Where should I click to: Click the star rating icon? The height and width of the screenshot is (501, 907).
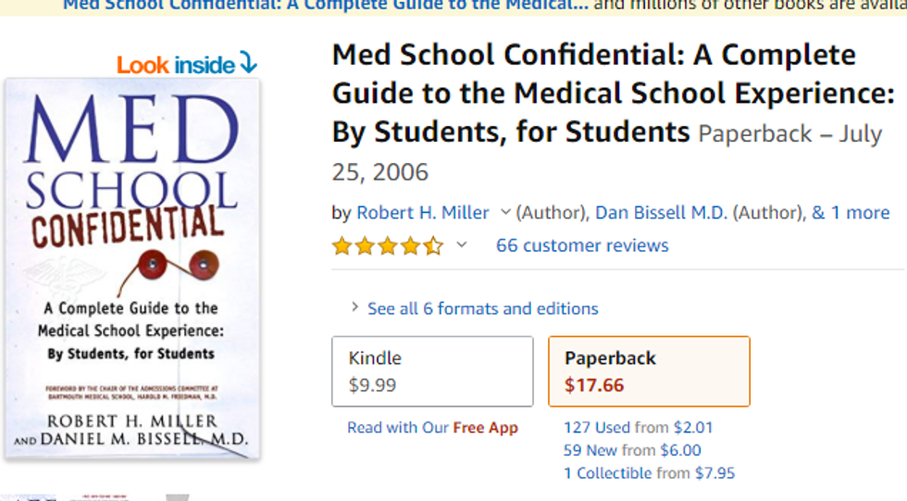click(387, 246)
